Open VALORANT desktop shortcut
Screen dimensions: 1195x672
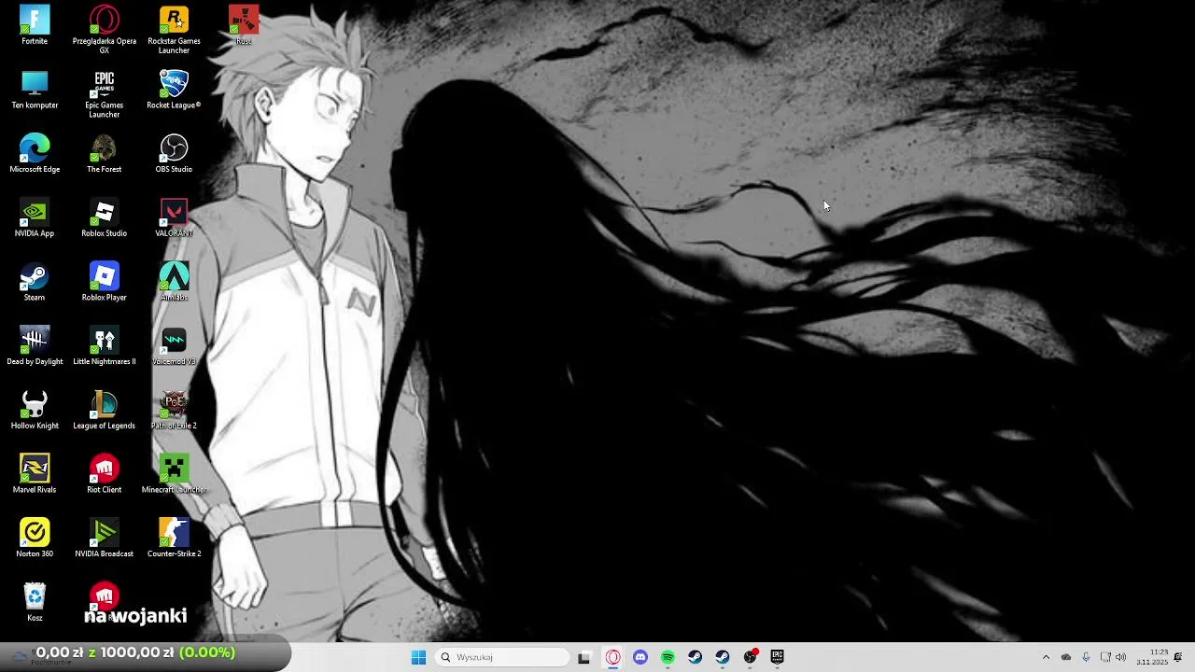point(174,217)
